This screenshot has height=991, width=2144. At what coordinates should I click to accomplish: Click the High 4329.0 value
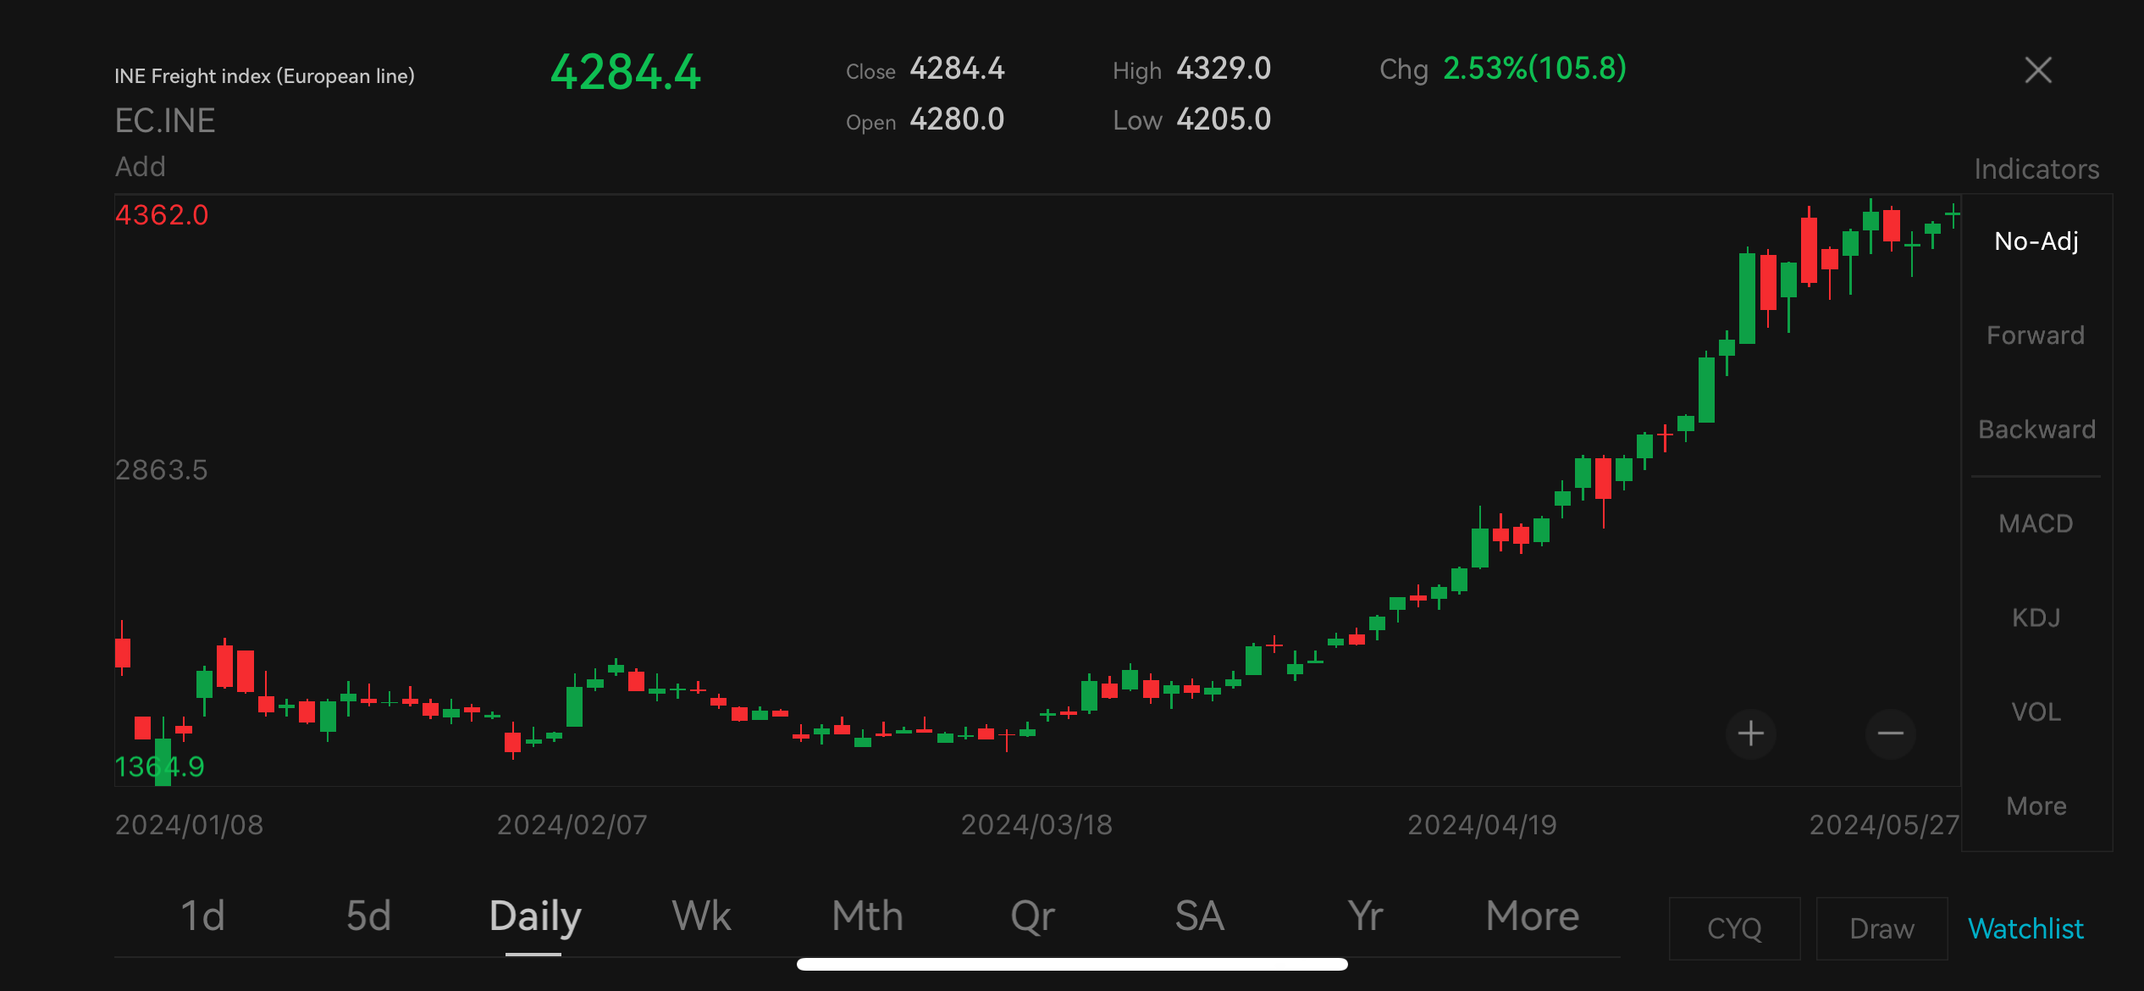click(1224, 69)
